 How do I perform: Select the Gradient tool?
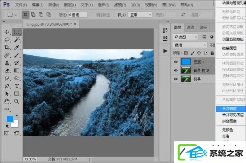tap(17, 71)
